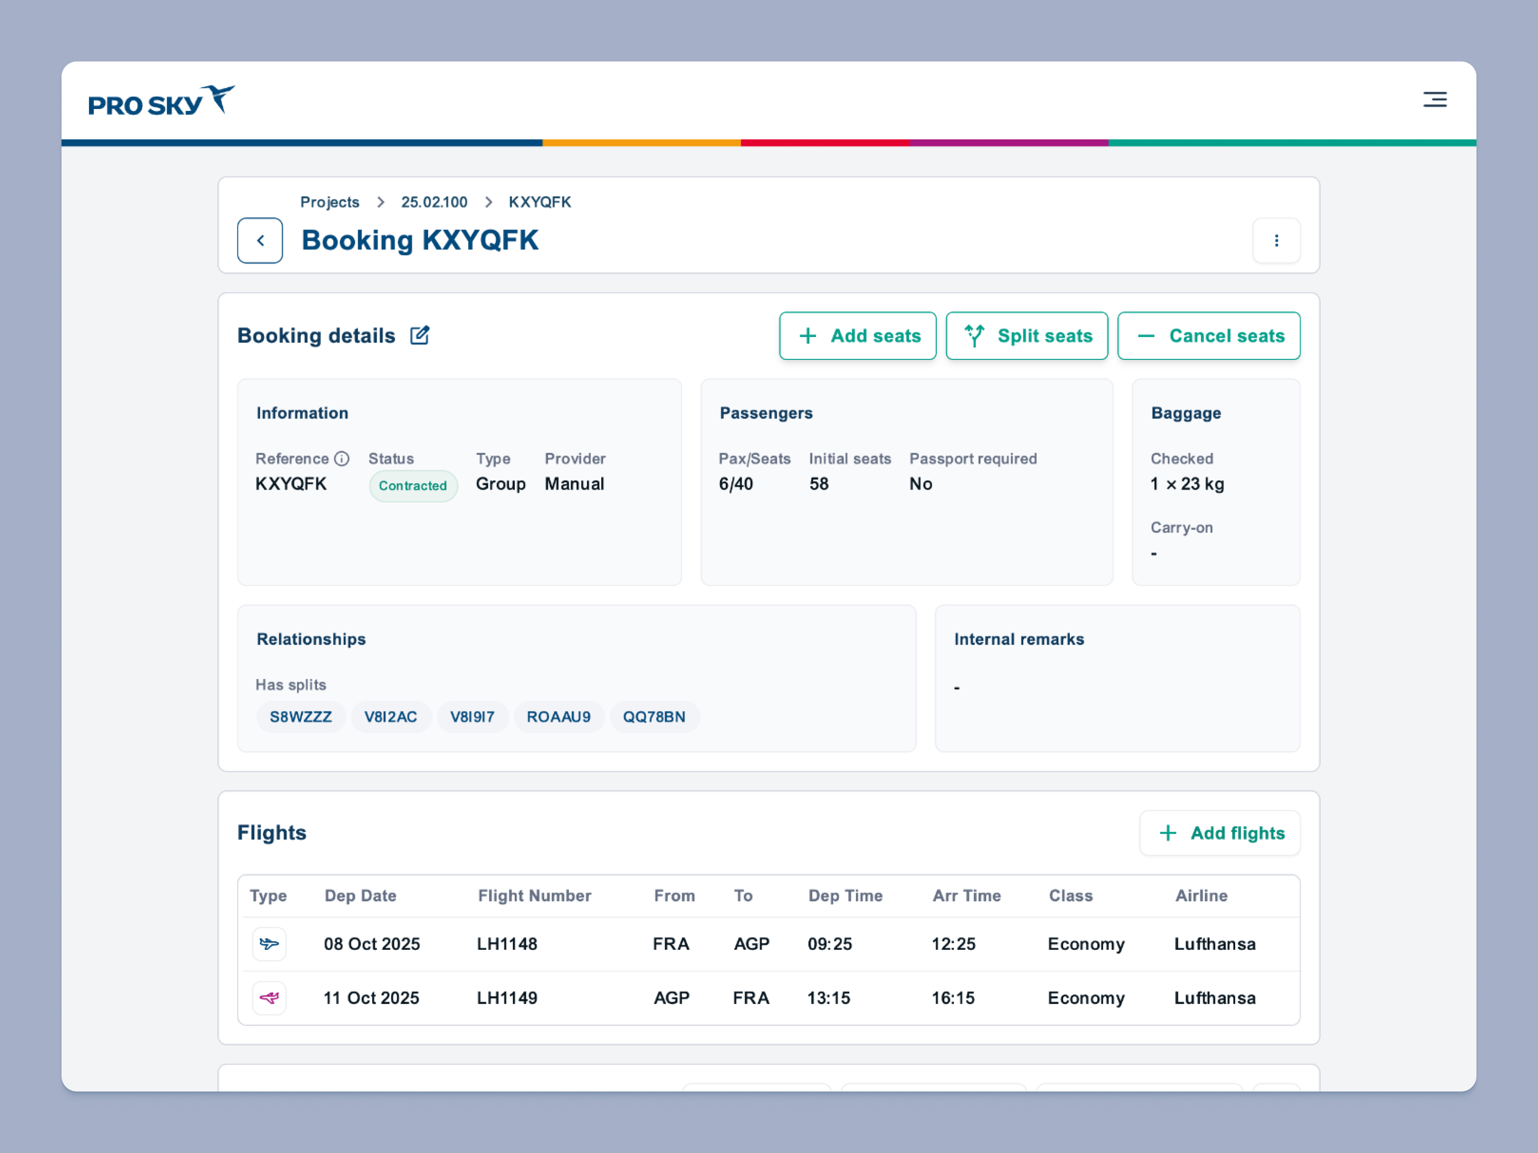Click the Flights section heading
Screen dimensions: 1538x1153
pos(272,833)
